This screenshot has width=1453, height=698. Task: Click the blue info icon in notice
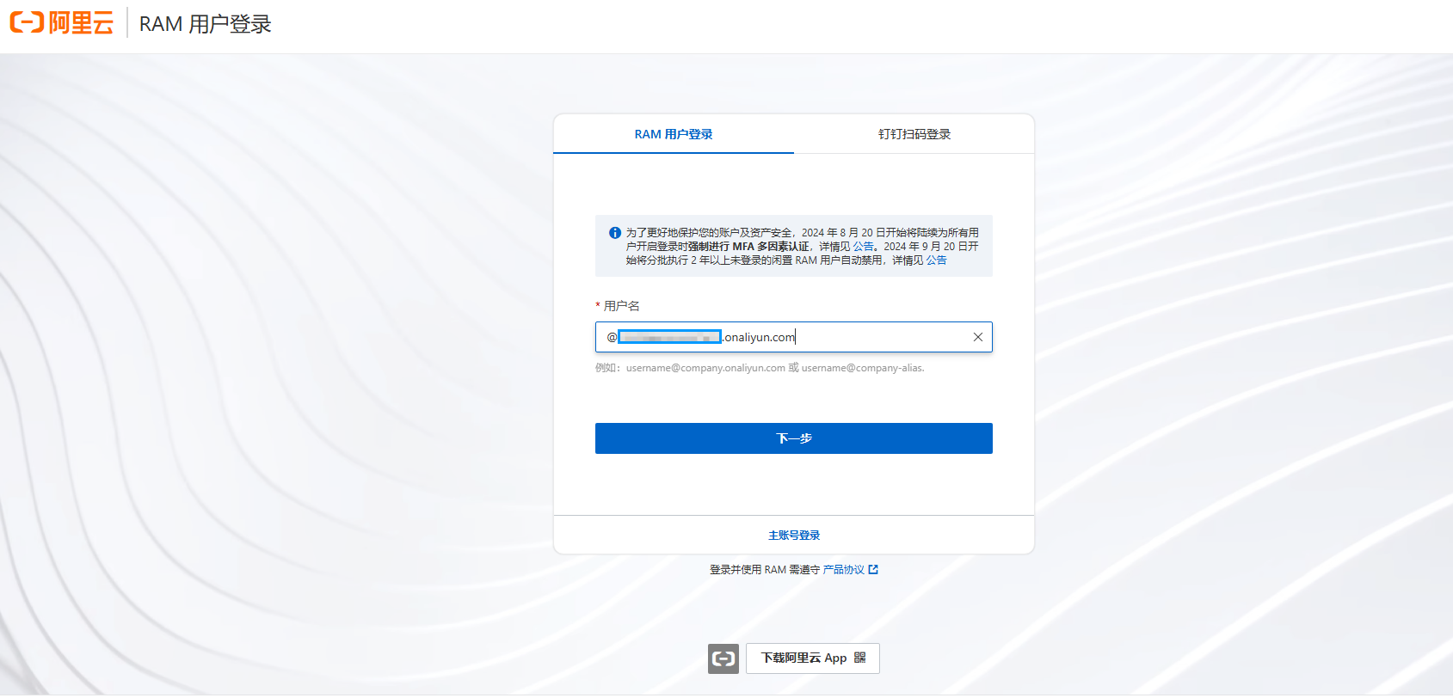pos(615,233)
